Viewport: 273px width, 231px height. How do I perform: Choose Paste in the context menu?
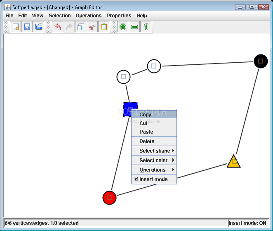[x=154, y=132]
